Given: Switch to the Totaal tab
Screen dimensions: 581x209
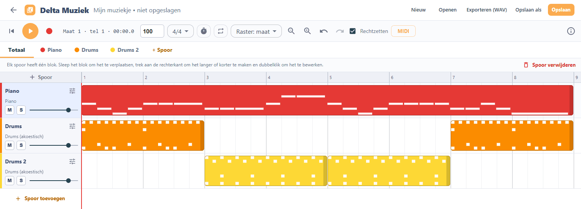Looking at the screenshot, I should [17, 50].
